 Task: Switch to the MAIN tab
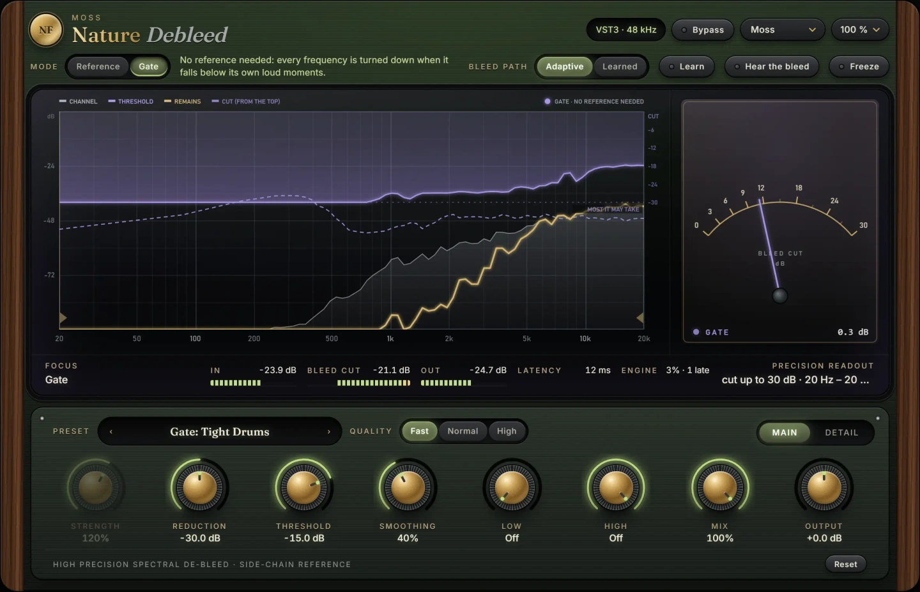click(x=785, y=432)
